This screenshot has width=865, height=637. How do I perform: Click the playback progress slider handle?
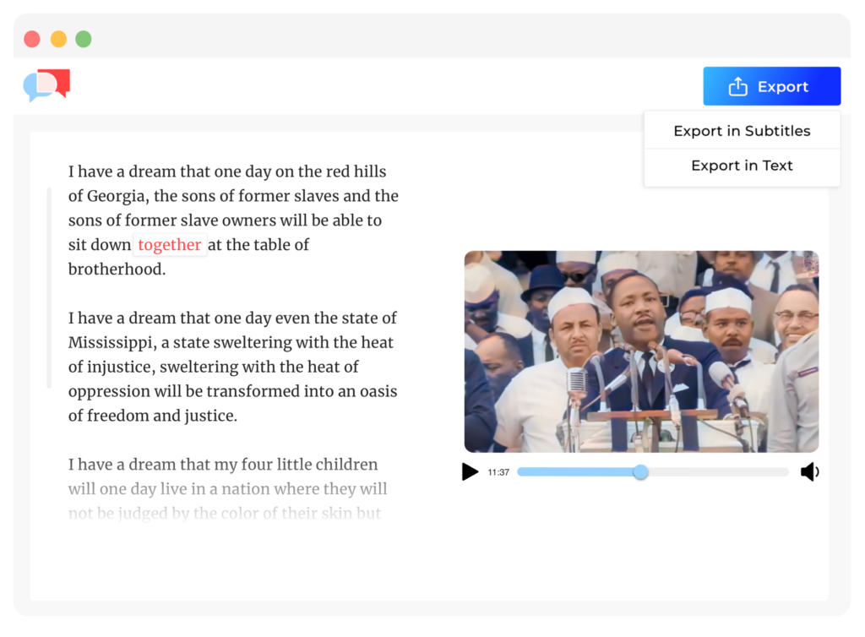pos(640,472)
